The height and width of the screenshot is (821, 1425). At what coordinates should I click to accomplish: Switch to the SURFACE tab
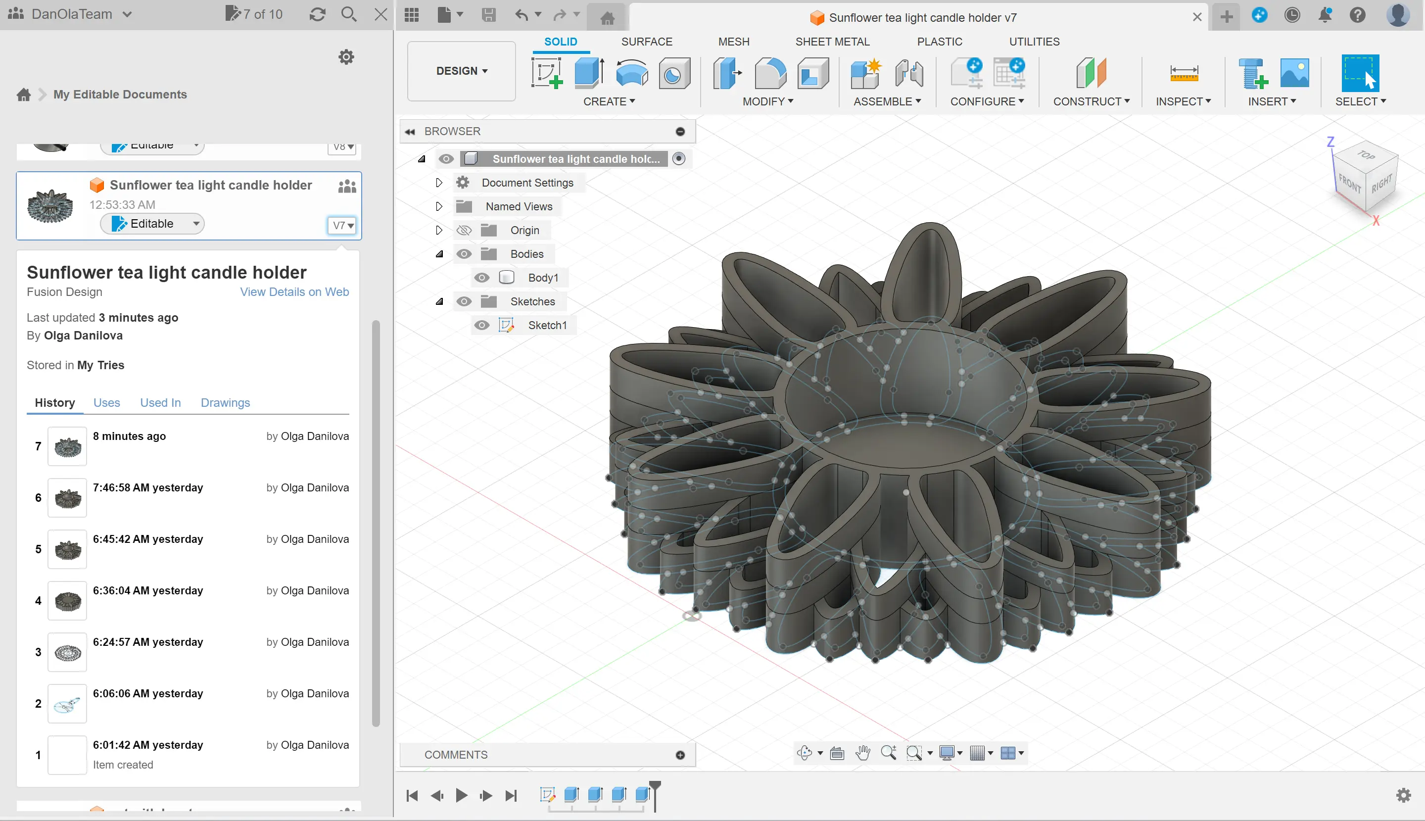[646, 42]
